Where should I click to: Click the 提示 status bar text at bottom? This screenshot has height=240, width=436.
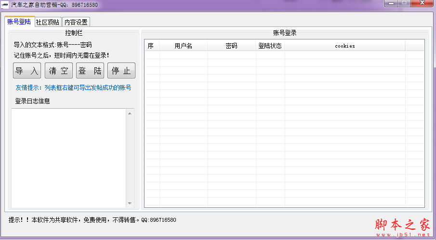coord(92,220)
